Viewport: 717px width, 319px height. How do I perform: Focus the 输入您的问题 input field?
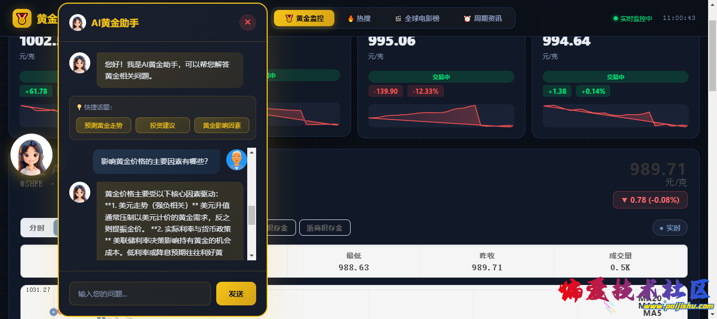[x=140, y=293]
